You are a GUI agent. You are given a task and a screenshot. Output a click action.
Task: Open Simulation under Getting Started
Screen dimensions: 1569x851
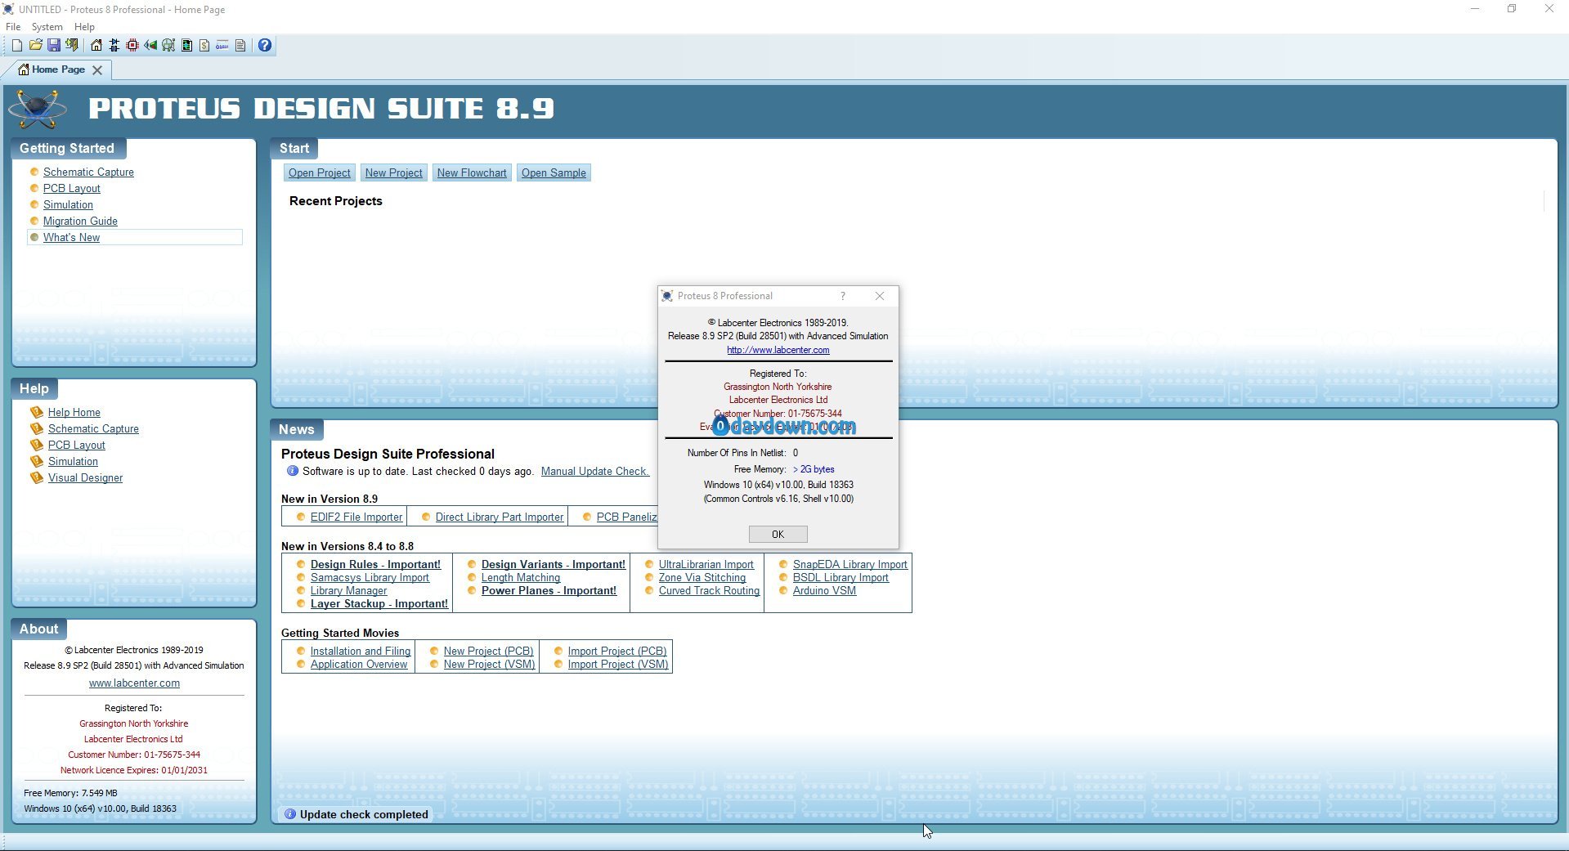click(x=68, y=205)
